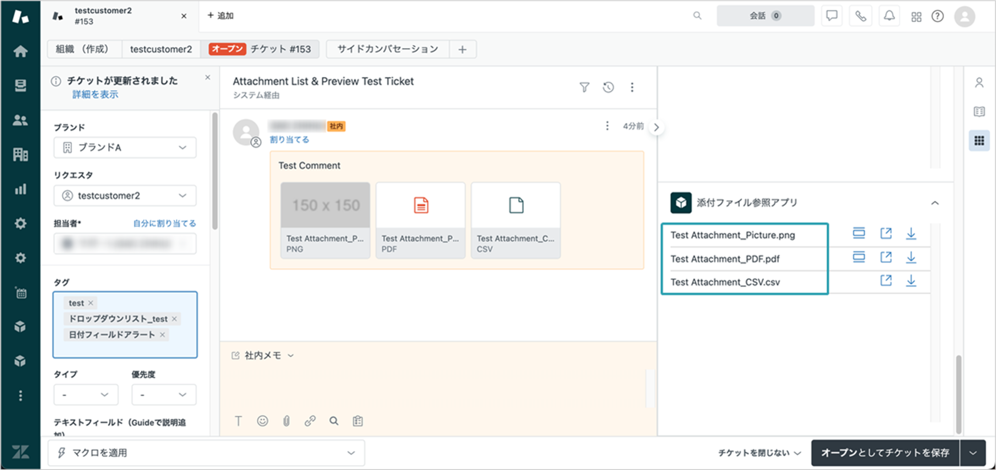Download Test Attachment_PDF.pdf
This screenshot has height=470, width=996.
pos(911,257)
